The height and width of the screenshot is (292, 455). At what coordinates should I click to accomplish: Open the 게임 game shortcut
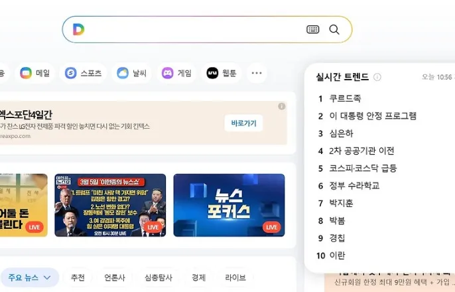tap(176, 73)
